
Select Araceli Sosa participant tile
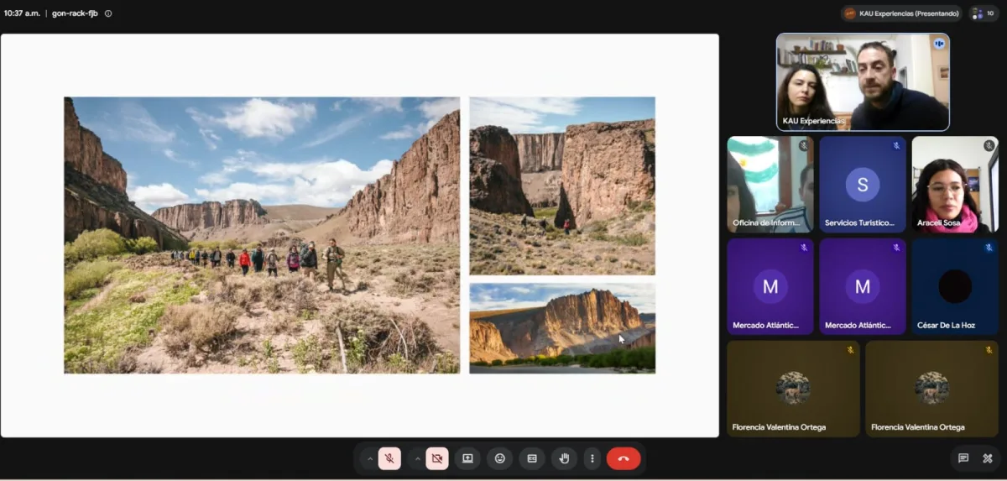(x=955, y=184)
